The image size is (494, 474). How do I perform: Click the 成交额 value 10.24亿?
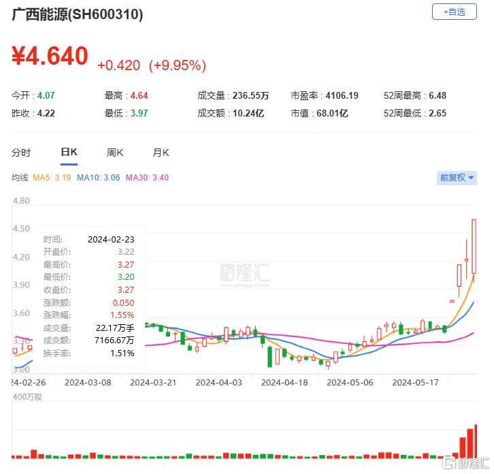coord(248,113)
